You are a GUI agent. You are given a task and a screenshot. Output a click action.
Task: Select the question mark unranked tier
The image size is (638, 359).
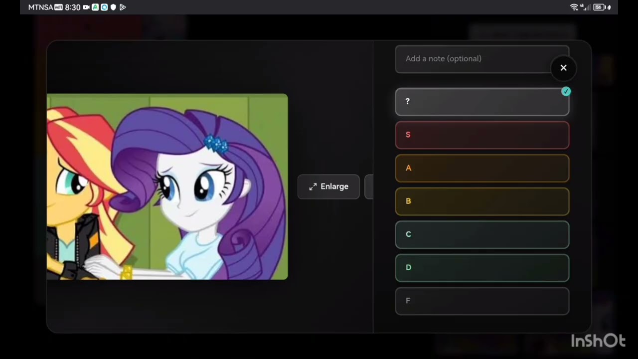[x=482, y=102]
